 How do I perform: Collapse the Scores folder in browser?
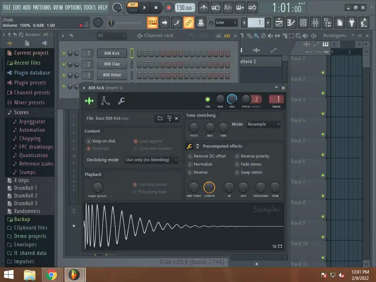click(21, 112)
